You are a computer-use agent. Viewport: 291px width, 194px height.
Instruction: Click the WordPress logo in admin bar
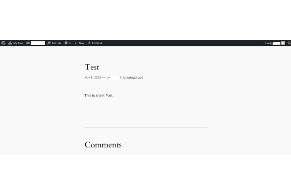pyautogui.click(x=3, y=43)
